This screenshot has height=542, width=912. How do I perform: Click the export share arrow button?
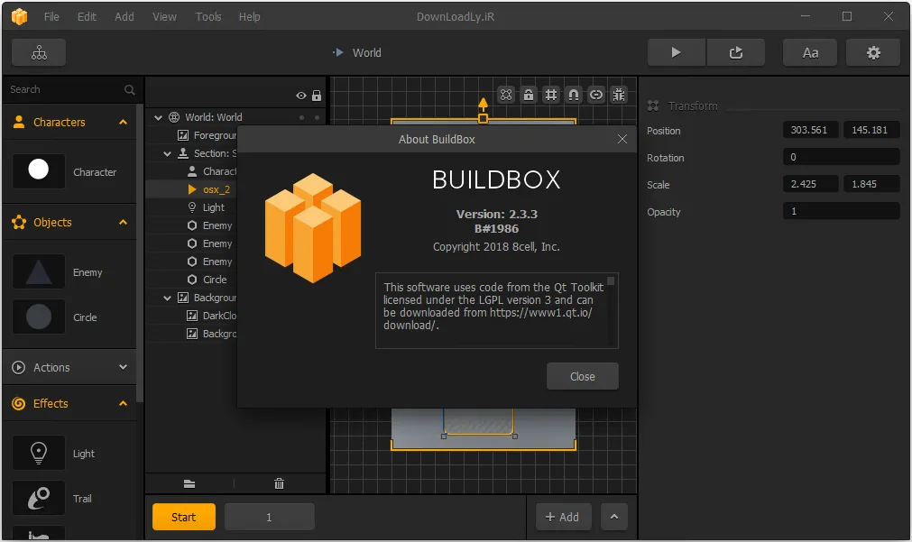point(736,53)
